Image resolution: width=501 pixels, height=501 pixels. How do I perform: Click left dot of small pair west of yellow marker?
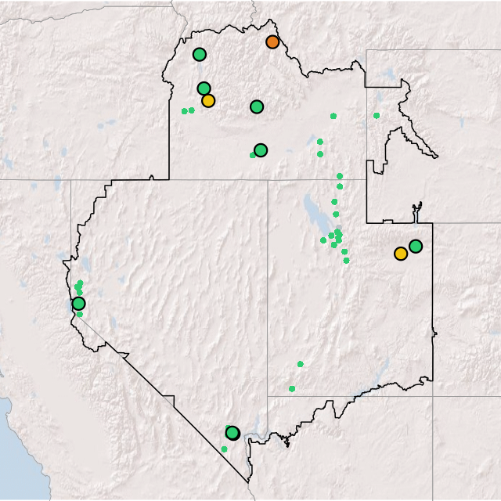tap(185, 111)
